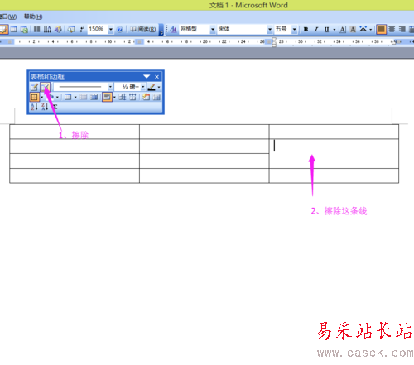Click the 150% zoom field
Viewport: 414px width, 365px height.
tap(97, 29)
